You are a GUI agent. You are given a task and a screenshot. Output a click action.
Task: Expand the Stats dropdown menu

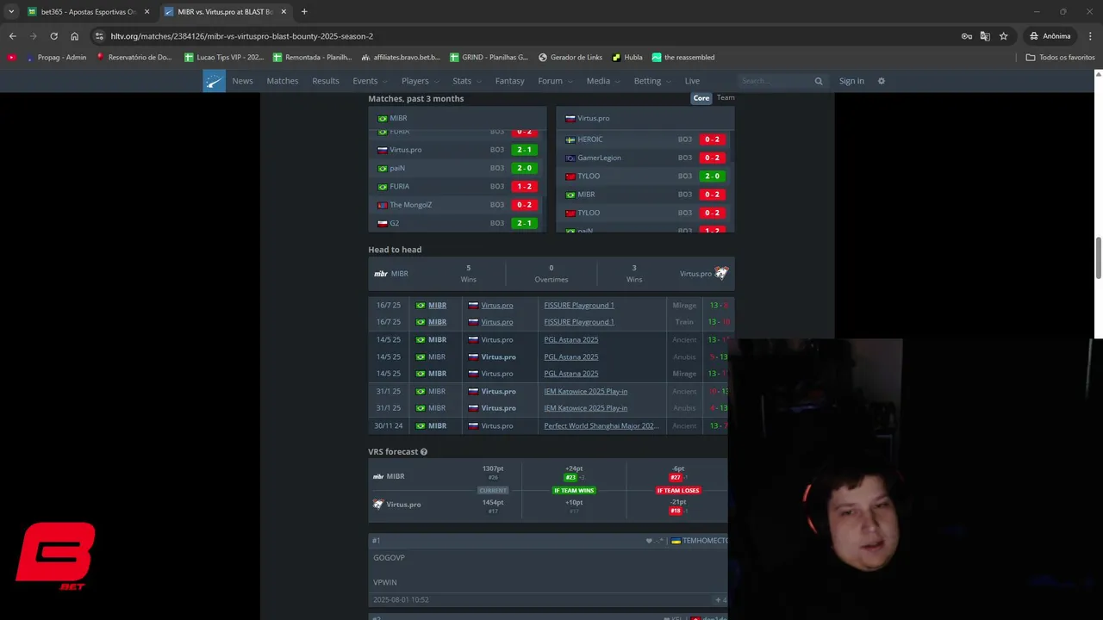click(x=468, y=81)
